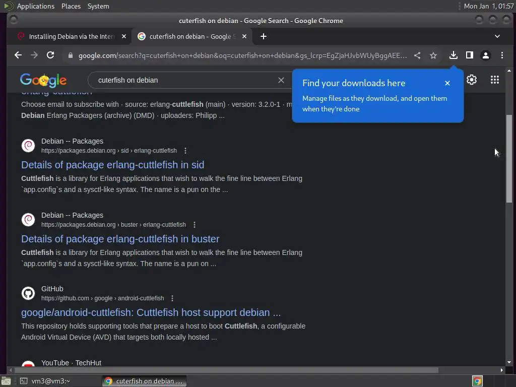This screenshot has width=516, height=387.
Task: Click the Google logo
Action: [x=43, y=80]
